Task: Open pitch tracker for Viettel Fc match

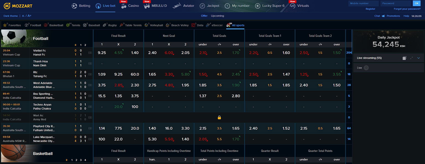Action: pyautogui.click(x=90, y=53)
